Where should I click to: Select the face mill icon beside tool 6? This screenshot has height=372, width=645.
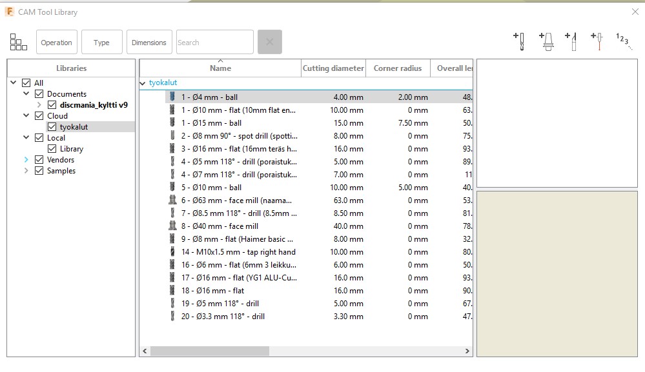172,201
